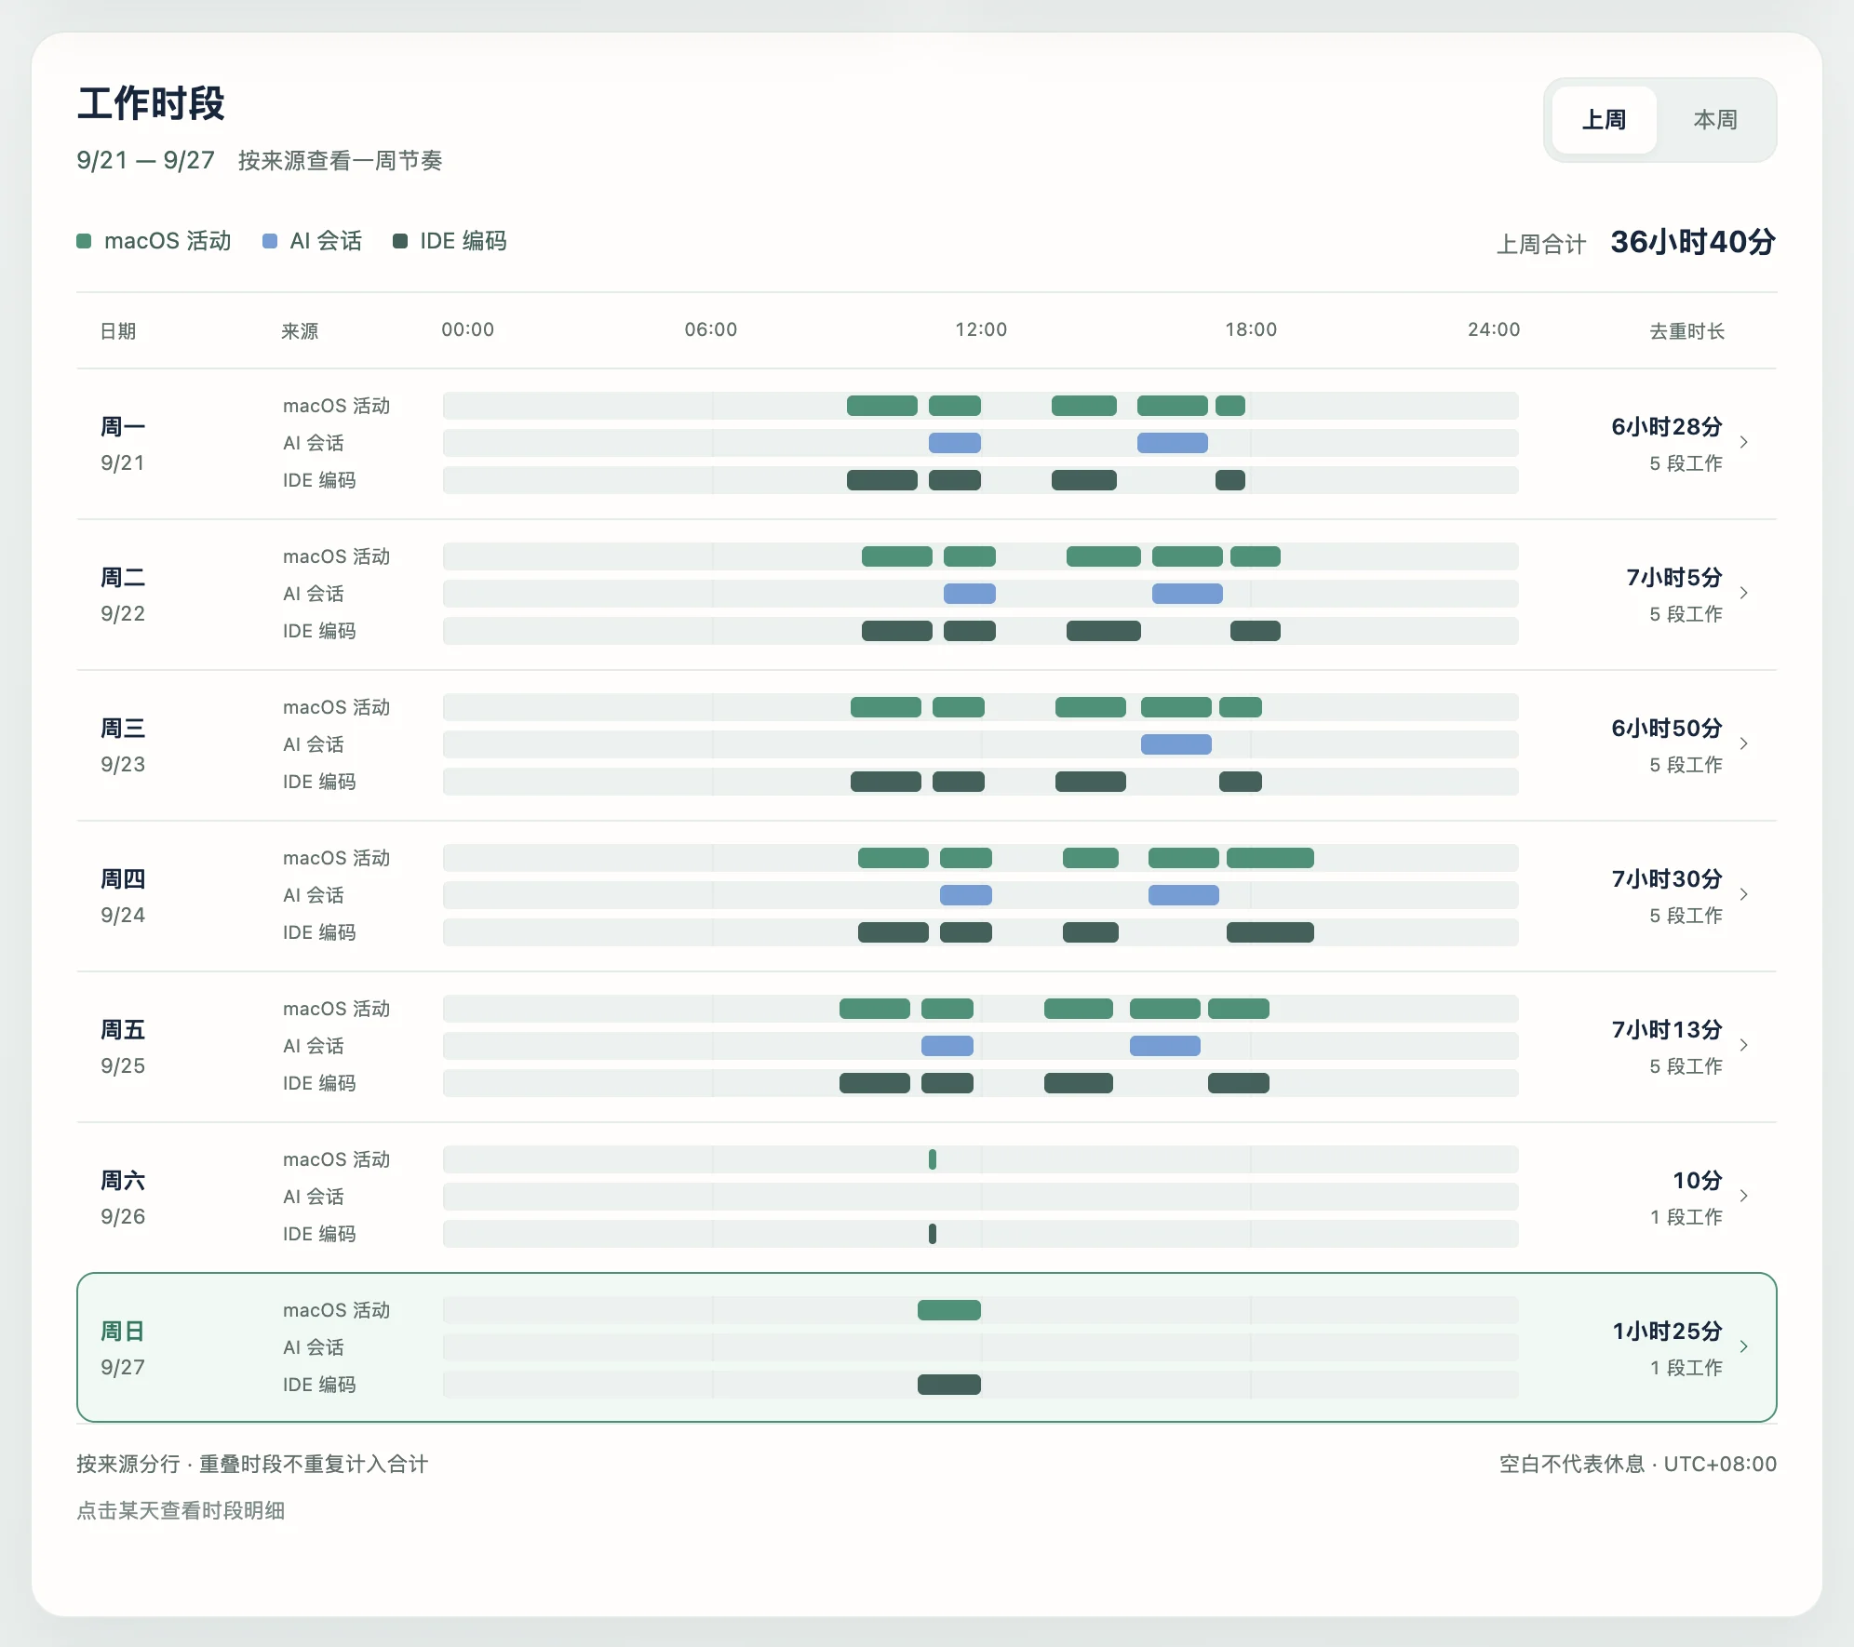Click the blue AI 会话 legend swatch
This screenshot has height=1647, width=1854.
270,241
